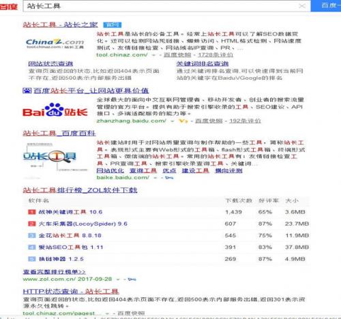Open 火车采集器(LocoySpider) 9.6 entry
The width and height of the screenshot is (341, 319).
(x=83, y=224)
